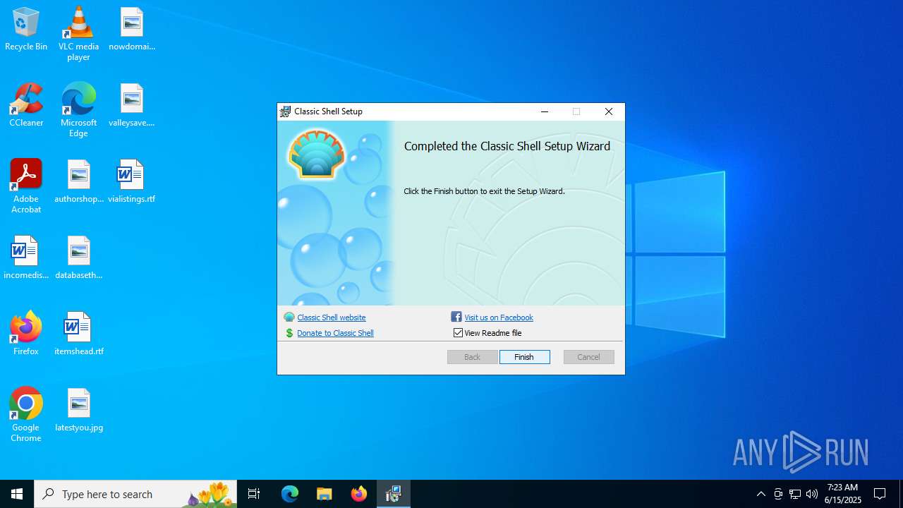Launch VLC media player shortcut
This screenshot has width=903, height=508.
coord(78,33)
